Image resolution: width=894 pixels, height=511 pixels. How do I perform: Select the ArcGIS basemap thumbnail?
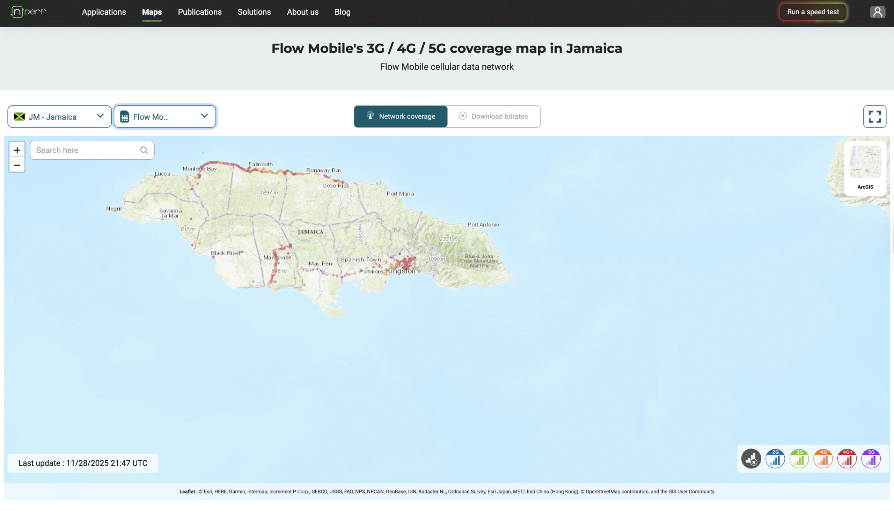tap(865, 162)
